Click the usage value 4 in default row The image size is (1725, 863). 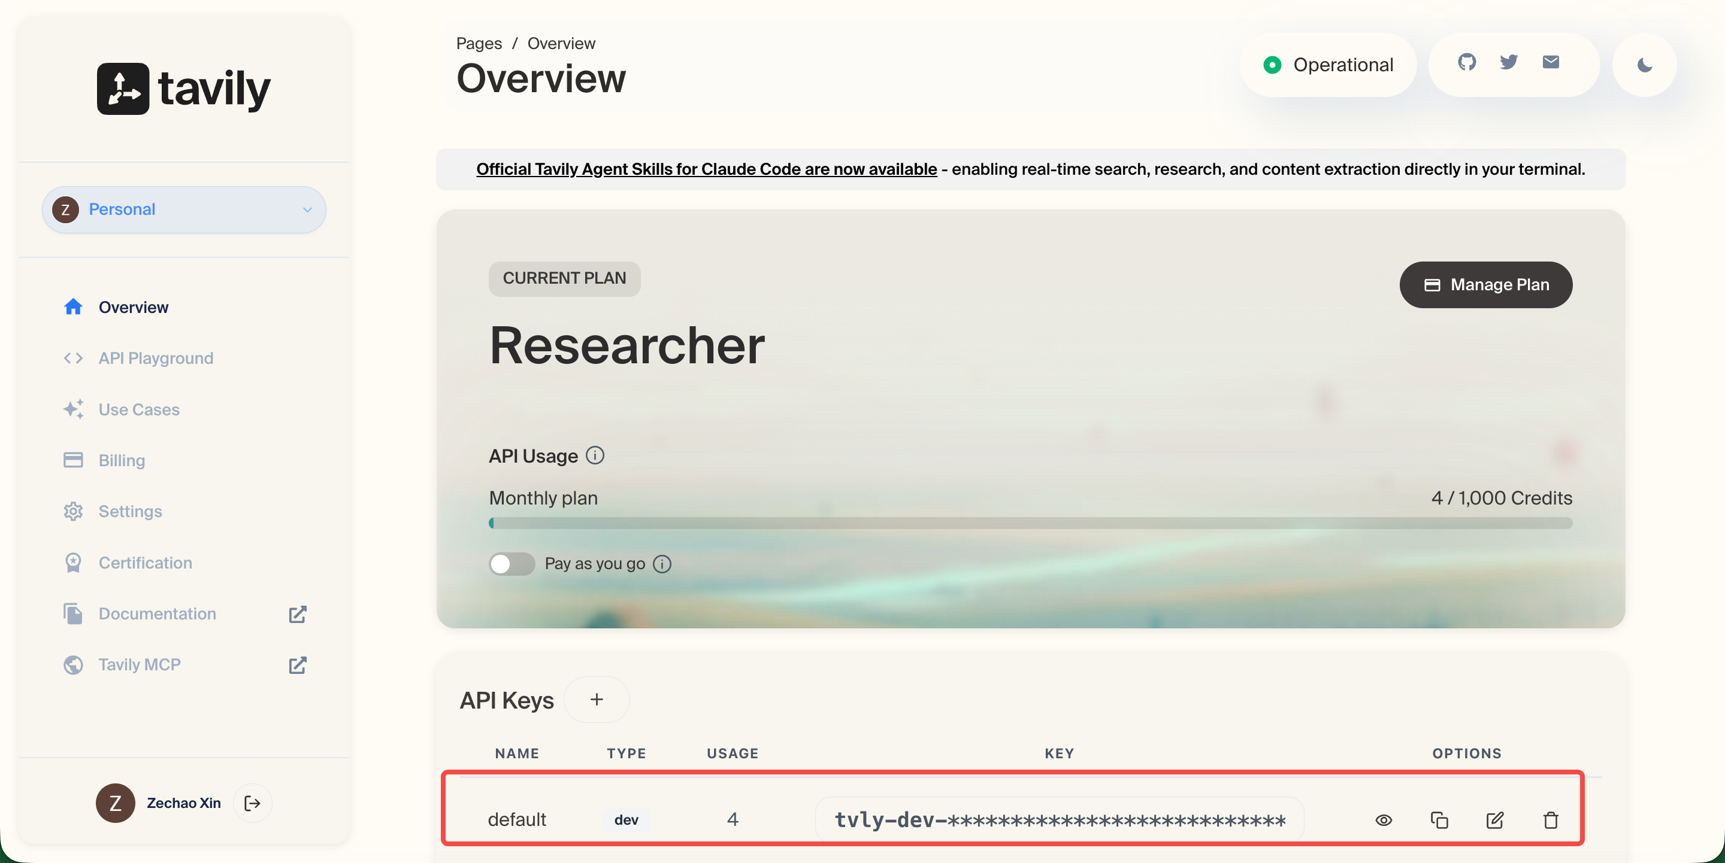coord(733,819)
